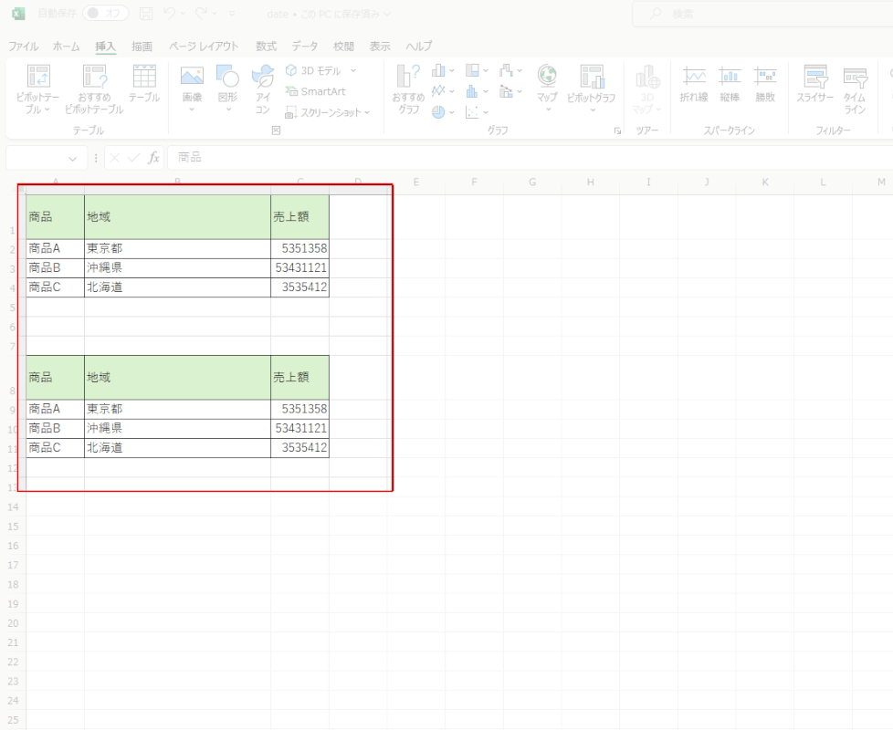Select cell 北海道 in row 4
Viewport: 893px width, 730px height.
[178, 288]
